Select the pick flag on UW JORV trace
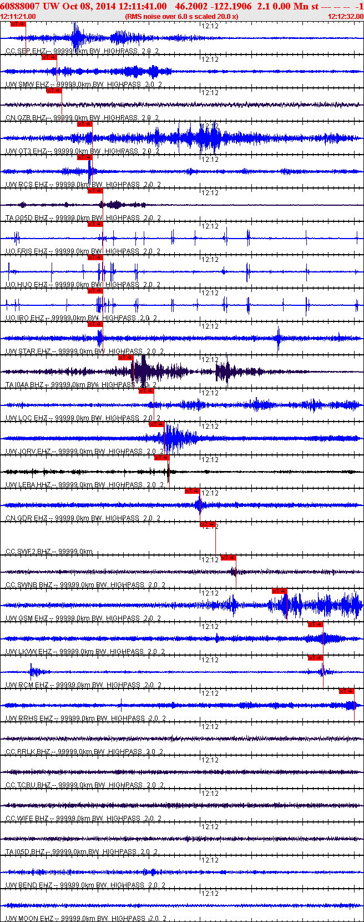The image size is (364, 922). (x=157, y=424)
